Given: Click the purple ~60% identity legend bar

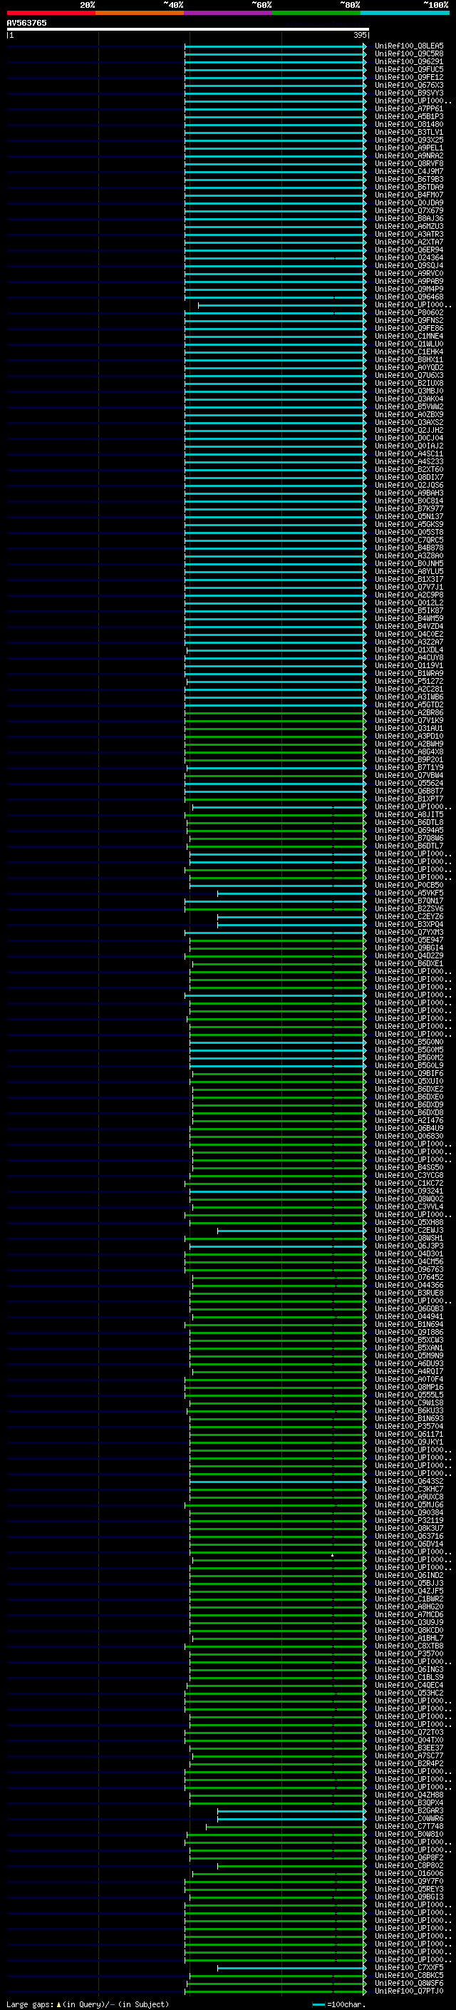Looking at the screenshot, I should coord(227,13).
